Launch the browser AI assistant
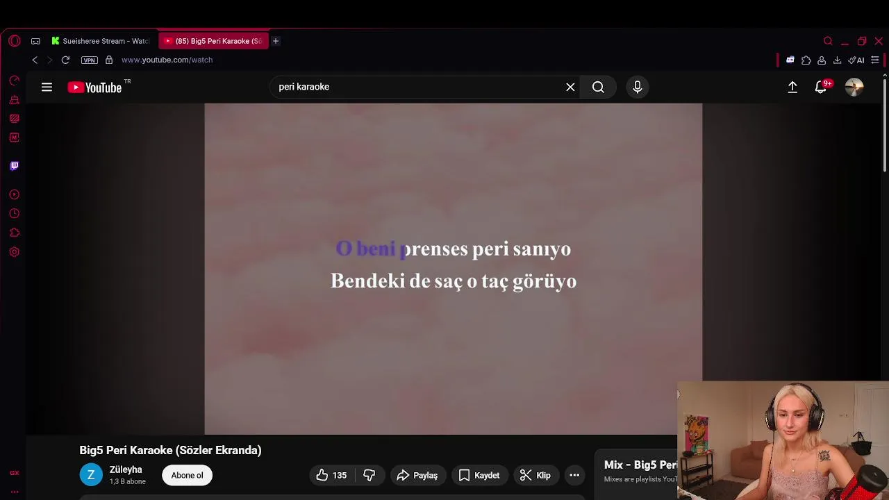This screenshot has width=889, height=500. click(x=856, y=60)
